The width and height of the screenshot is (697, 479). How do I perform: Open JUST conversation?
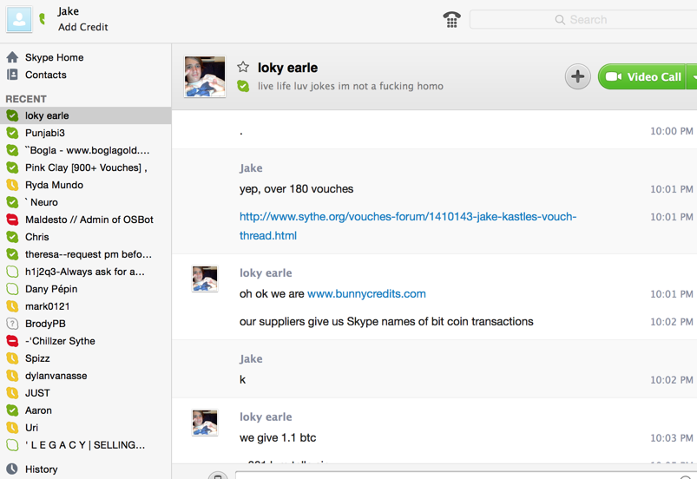85,393
